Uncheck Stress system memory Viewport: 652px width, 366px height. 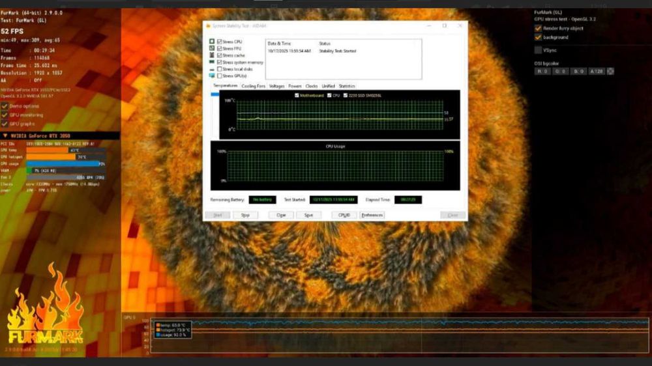click(220, 63)
